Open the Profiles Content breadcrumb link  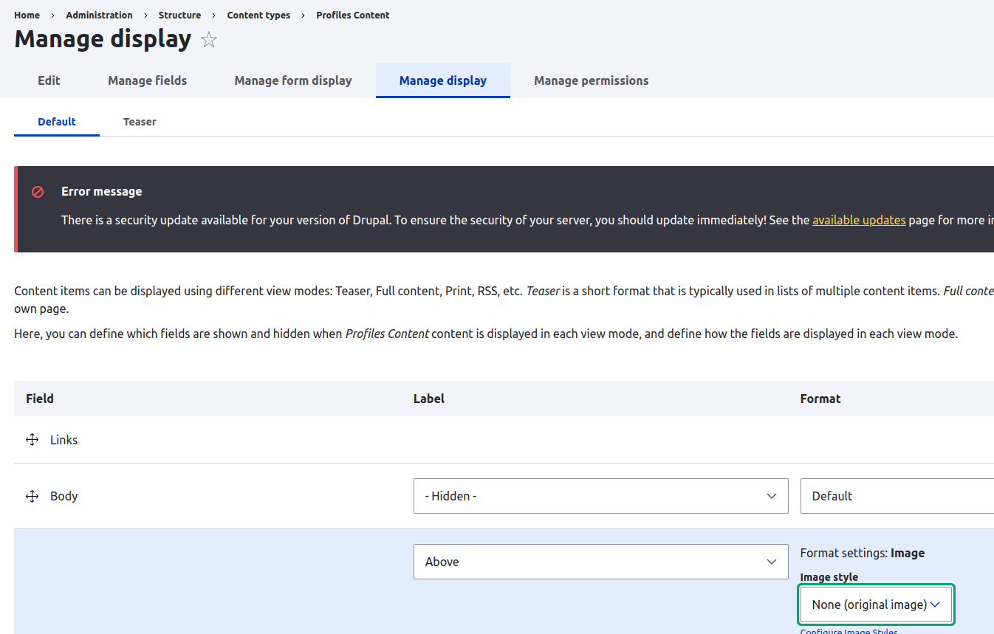[353, 15]
